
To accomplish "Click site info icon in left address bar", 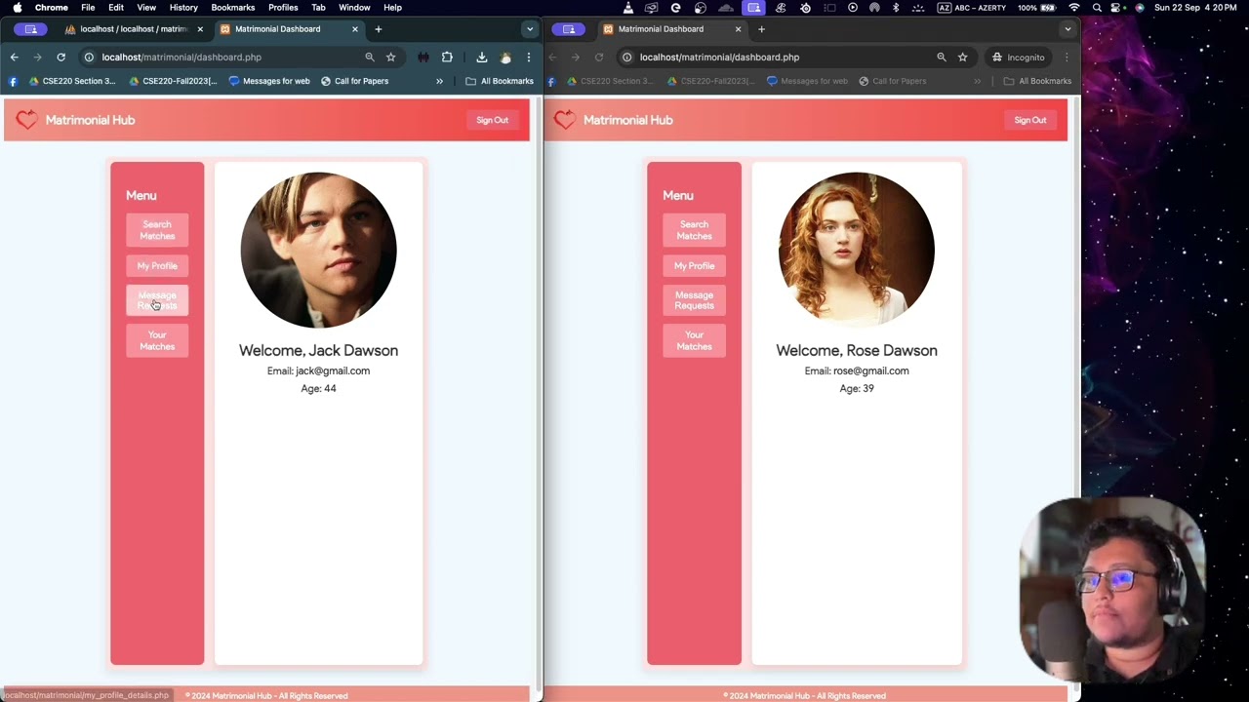I will (89, 58).
